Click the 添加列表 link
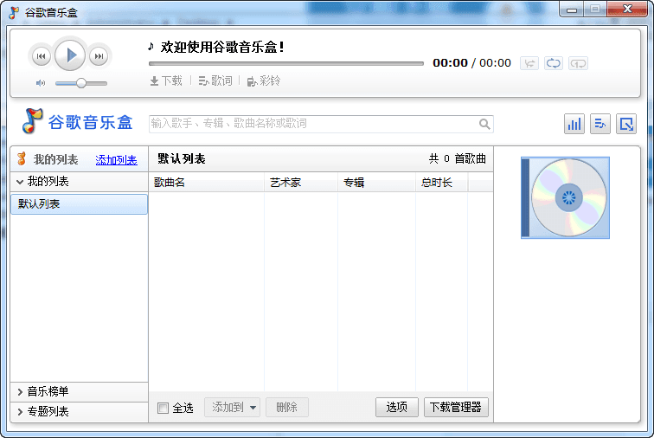Screen dimensions: 654x438 116,160
